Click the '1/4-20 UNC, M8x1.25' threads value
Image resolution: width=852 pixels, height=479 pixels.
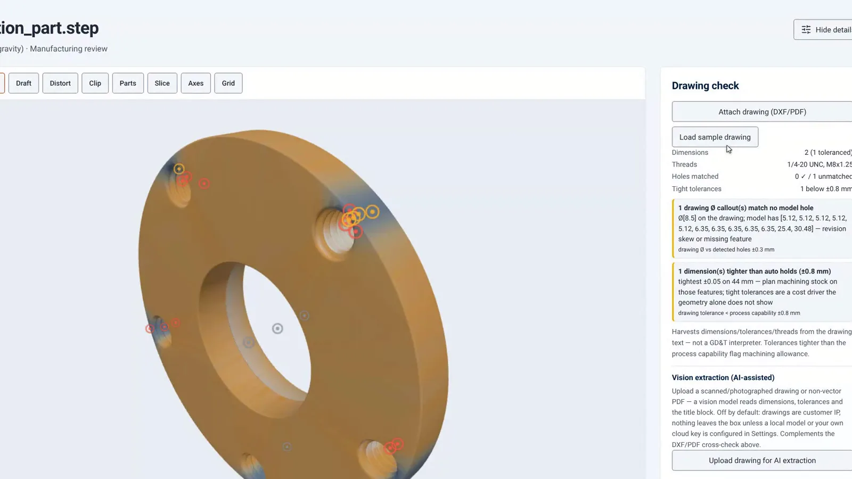coord(820,164)
